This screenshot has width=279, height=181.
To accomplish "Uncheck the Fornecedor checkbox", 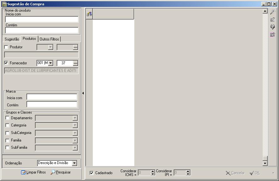I will (5, 63).
